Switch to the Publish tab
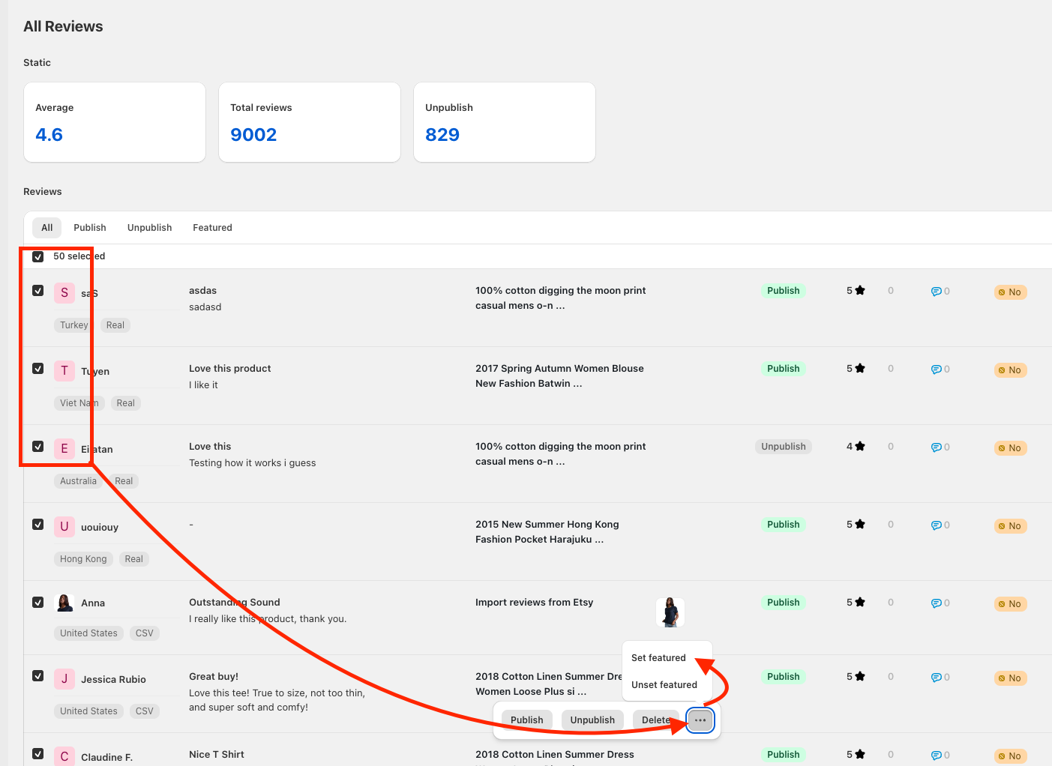 coord(90,228)
